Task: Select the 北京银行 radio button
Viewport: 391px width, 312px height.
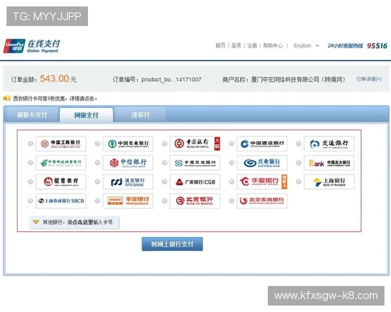Action: [165, 201]
